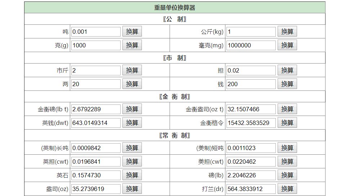Convert the 盎司(oz) value
The height and width of the screenshot is (196, 350).
click(x=132, y=189)
